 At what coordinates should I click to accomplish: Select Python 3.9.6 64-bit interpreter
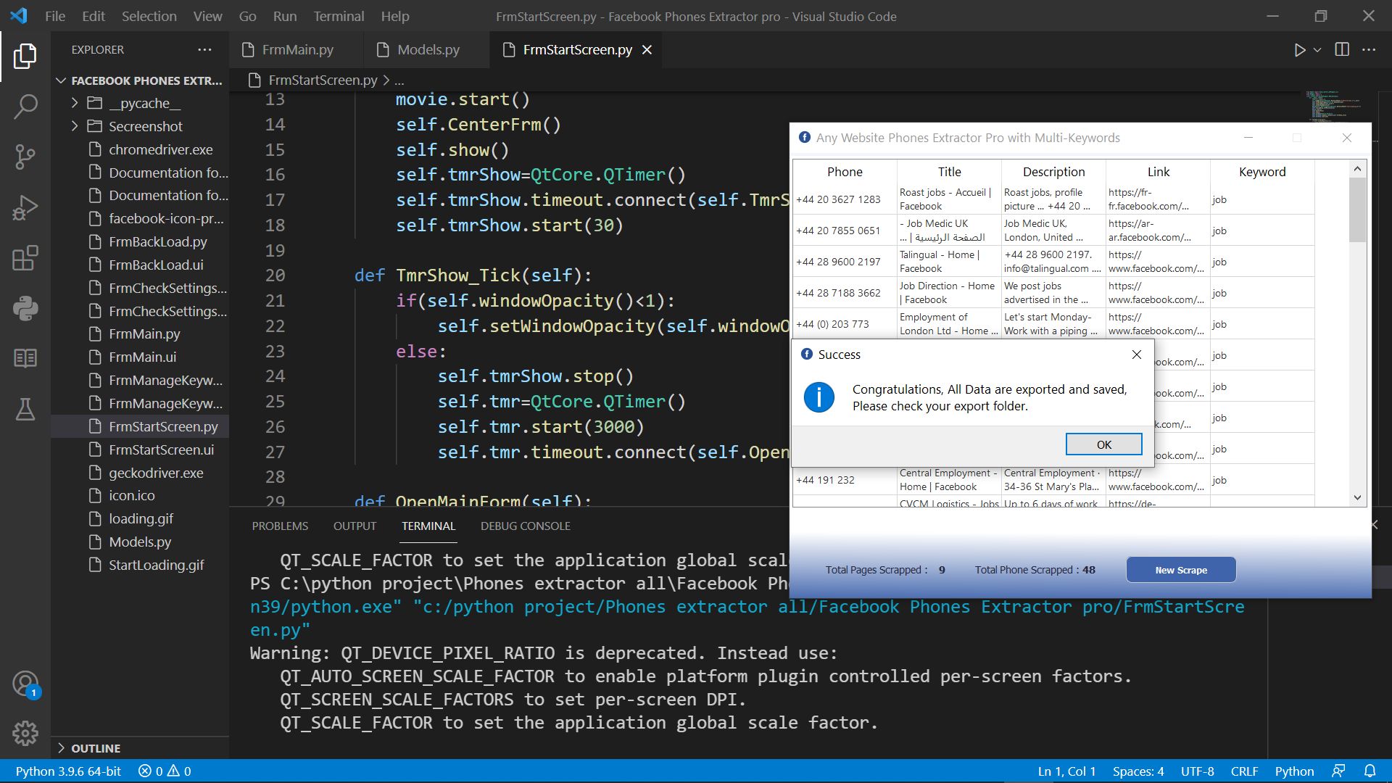click(68, 771)
